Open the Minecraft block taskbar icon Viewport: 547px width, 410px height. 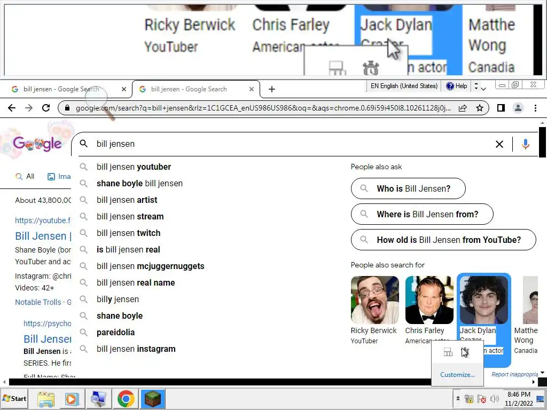pos(153,399)
